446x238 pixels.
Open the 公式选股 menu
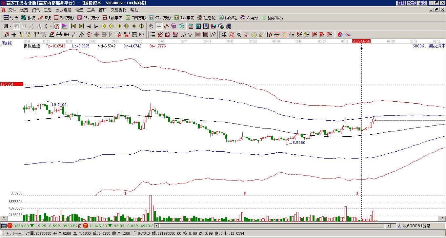pyautogui.click(x=63, y=10)
